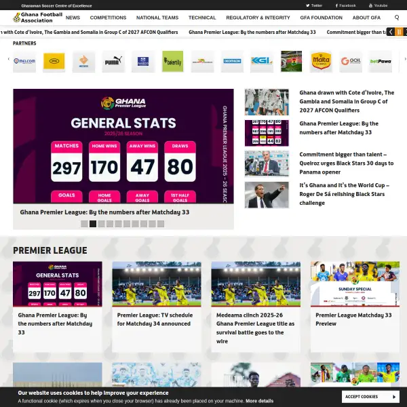Viewport: 407px width, 407px height.
Task: Open the Malta Guinness partner logo
Action: 321,61
